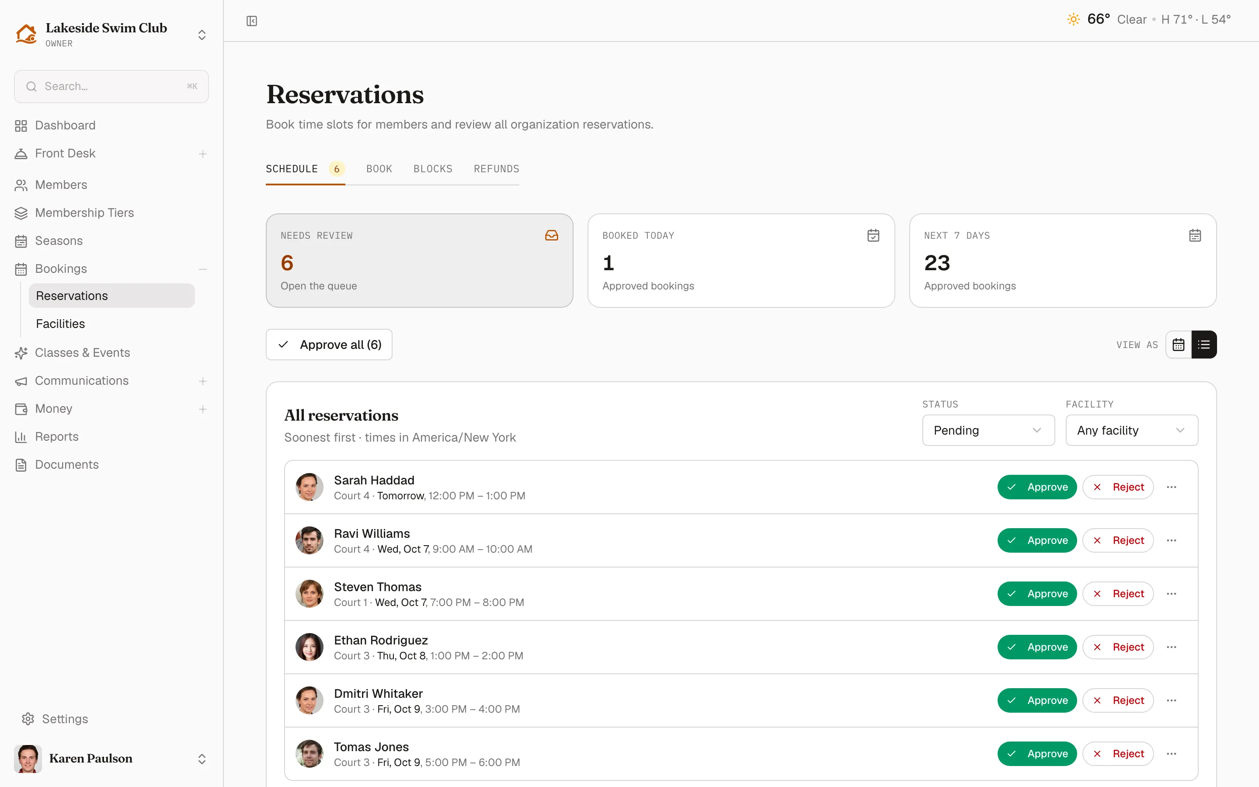This screenshot has height=787, width=1259.
Task: Open Facilities under Bookings
Action: 111,324
